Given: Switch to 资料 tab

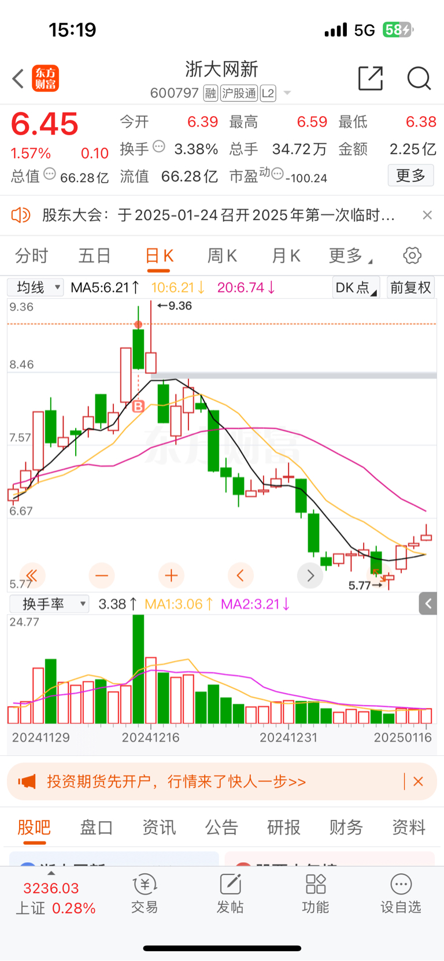Looking at the screenshot, I should (x=409, y=828).
